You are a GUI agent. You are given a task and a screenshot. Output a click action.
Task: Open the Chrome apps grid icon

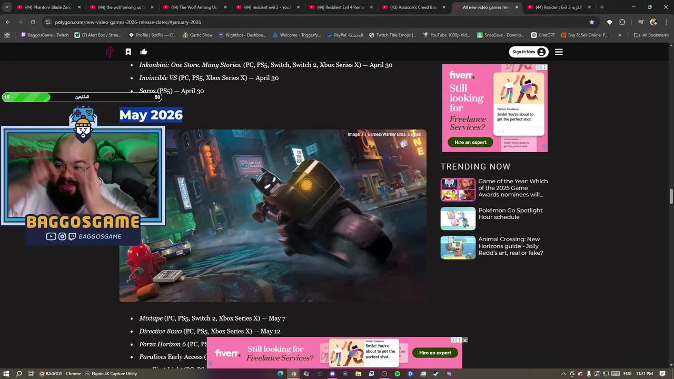click(7, 35)
